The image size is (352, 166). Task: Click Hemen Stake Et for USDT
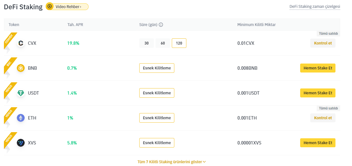[x=318, y=93]
